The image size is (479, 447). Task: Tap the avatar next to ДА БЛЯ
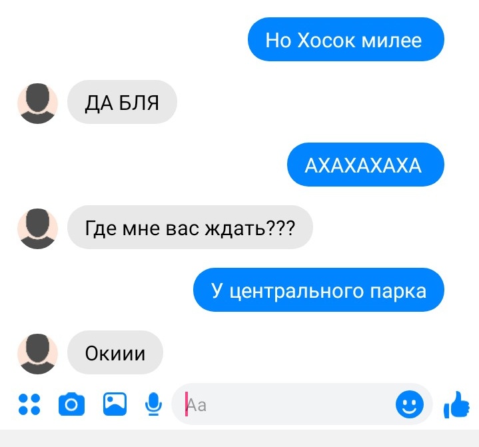tap(37, 103)
